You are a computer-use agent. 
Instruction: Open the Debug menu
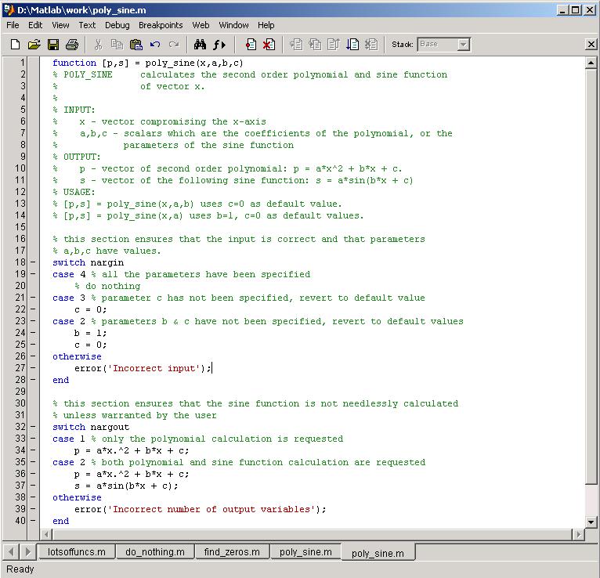[117, 25]
